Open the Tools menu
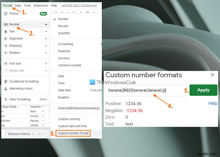This screenshot has width=220, height=157. pyautogui.click(x=27, y=5)
